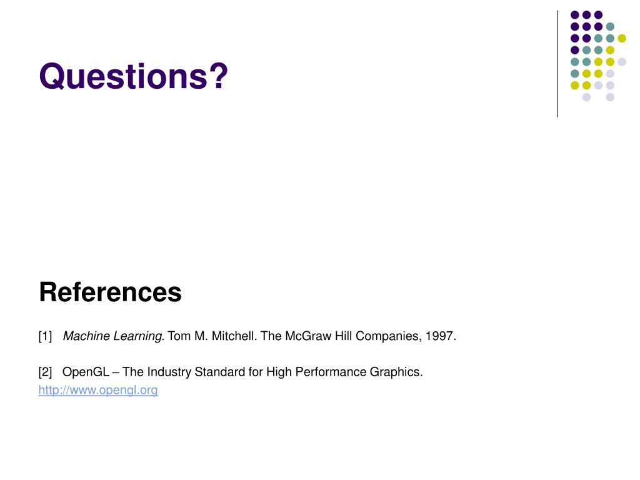Open the http://www.opengl.org hyperlink

point(98,390)
